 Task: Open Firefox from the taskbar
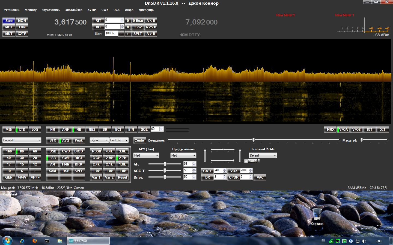coord(35,241)
